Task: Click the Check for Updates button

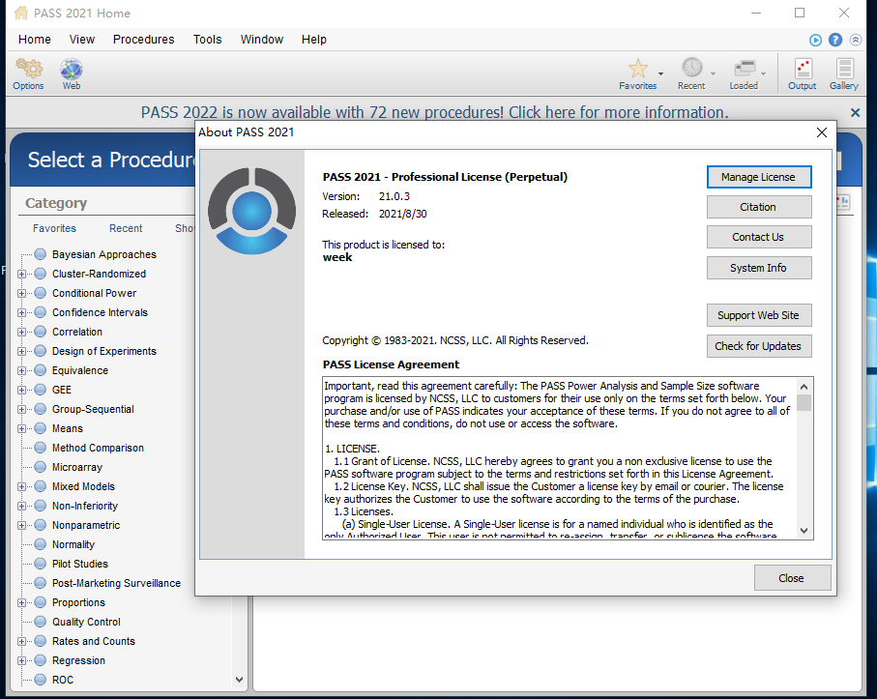Action: click(759, 346)
